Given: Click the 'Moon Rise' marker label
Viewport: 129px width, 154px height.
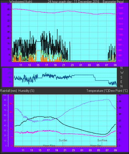Looking at the screenshot, I should (x=49, y=145).
